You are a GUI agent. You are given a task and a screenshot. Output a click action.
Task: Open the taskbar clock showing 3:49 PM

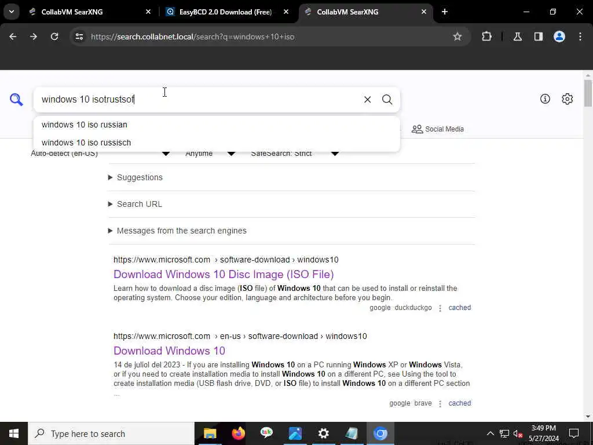543,433
